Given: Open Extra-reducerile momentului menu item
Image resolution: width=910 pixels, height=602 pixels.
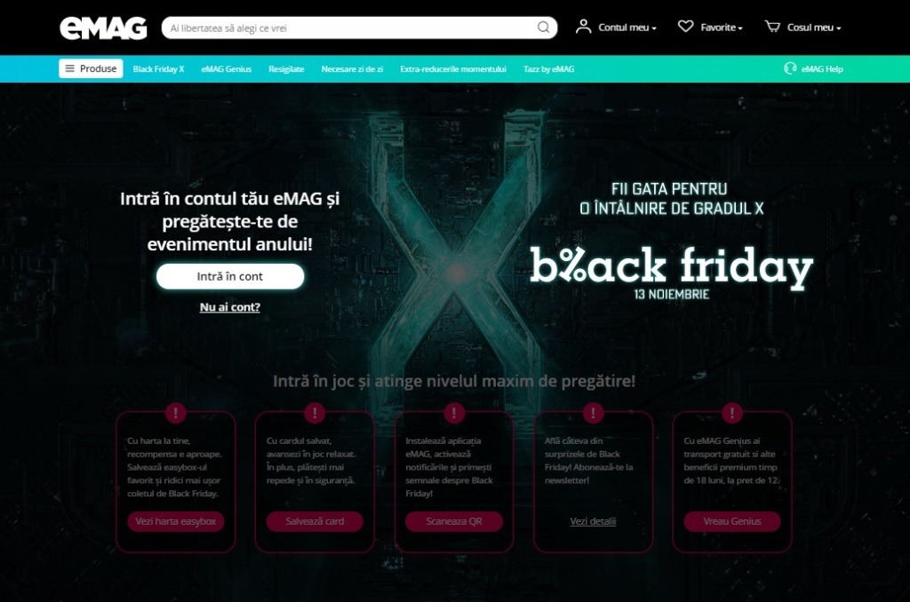Looking at the screenshot, I should [x=452, y=69].
